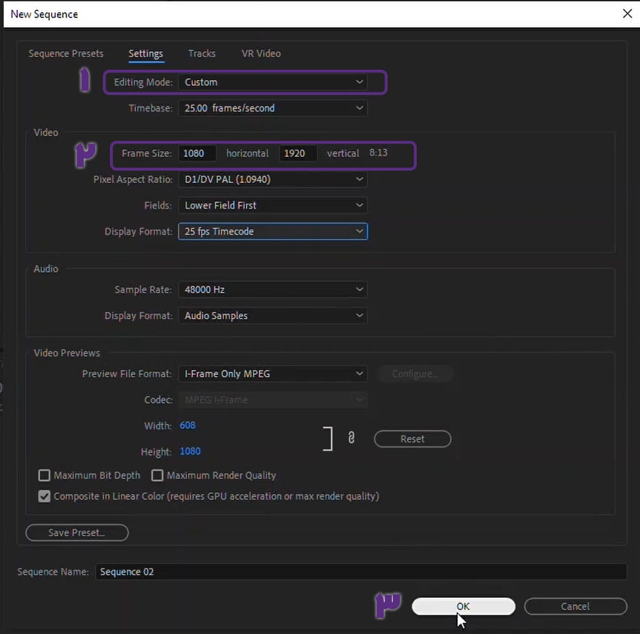Enable Maximum Render Quality checkbox
Screen dimensions: 640x634
click(x=157, y=476)
